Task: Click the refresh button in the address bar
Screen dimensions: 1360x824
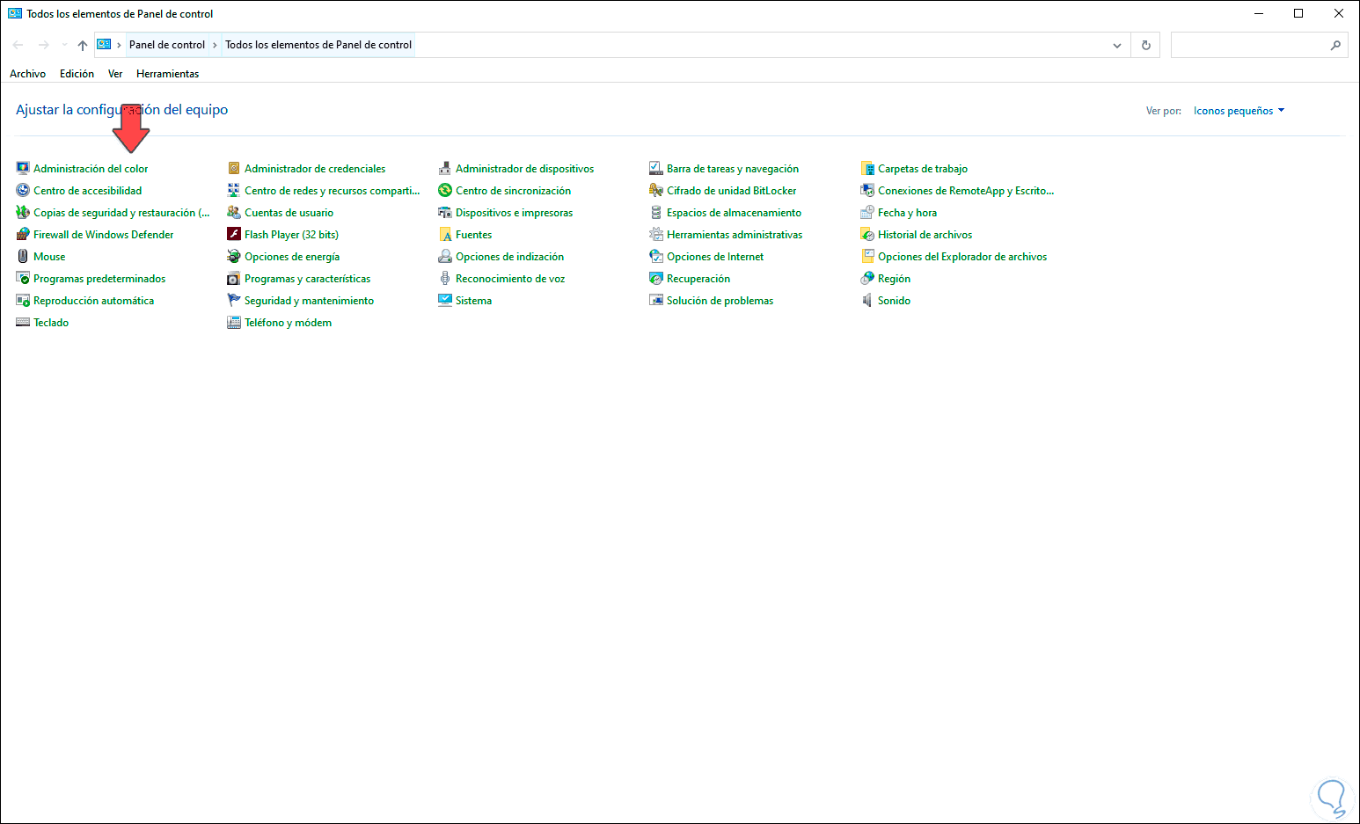Action: pos(1145,45)
